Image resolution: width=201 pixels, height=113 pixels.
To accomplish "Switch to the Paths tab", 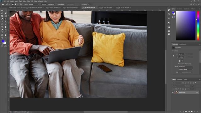I will (x=186, y=79).
